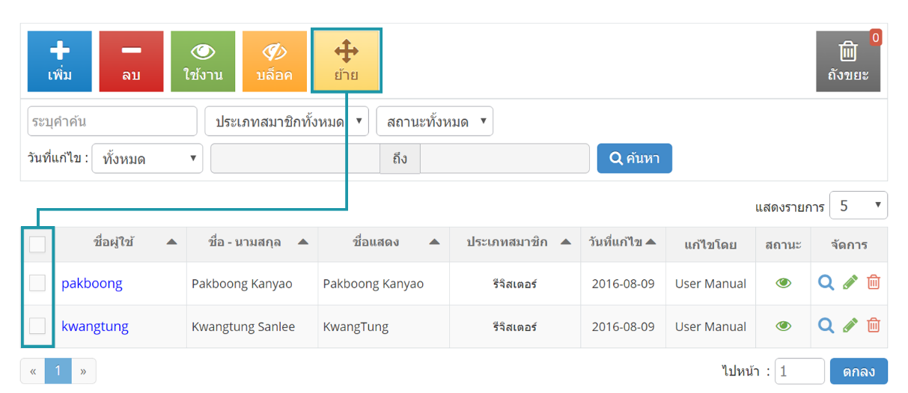Toggle the select-all checkbox in the table header

click(x=37, y=244)
